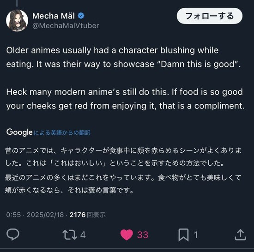Click the like count 33
Screen dimensions: 254x252
(x=143, y=235)
